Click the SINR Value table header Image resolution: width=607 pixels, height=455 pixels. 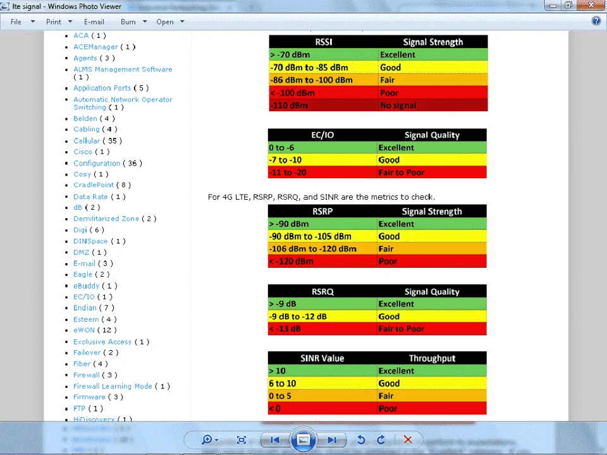coord(322,358)
